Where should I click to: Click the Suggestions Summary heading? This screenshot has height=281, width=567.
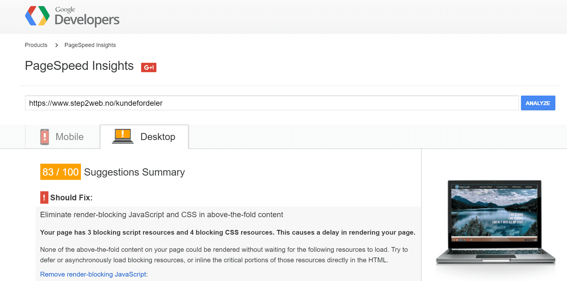click(134, 172)
